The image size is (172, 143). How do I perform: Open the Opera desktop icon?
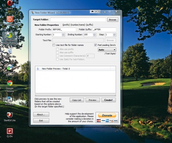coord(10,4)
